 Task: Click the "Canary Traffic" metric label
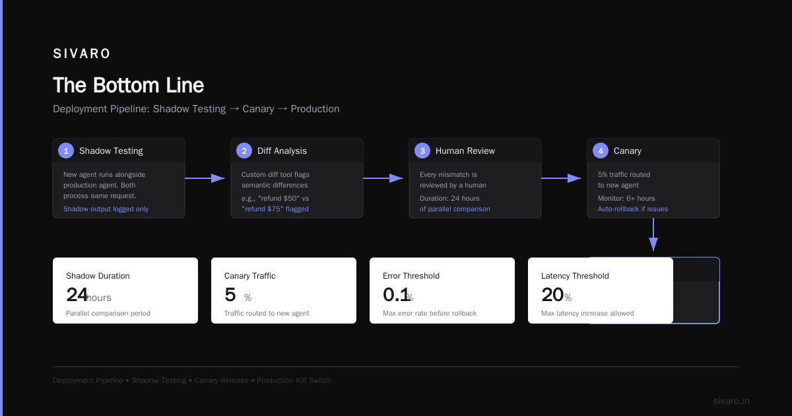tap(250, 276)
